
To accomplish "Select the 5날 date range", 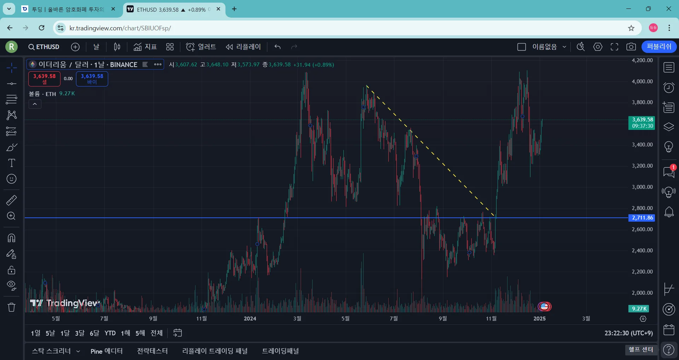I will [50, 333].
